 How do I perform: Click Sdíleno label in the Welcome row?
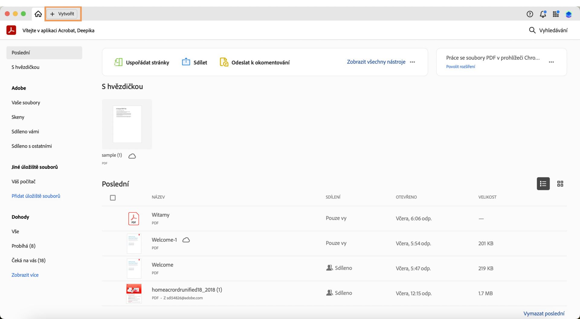[343, 268]
